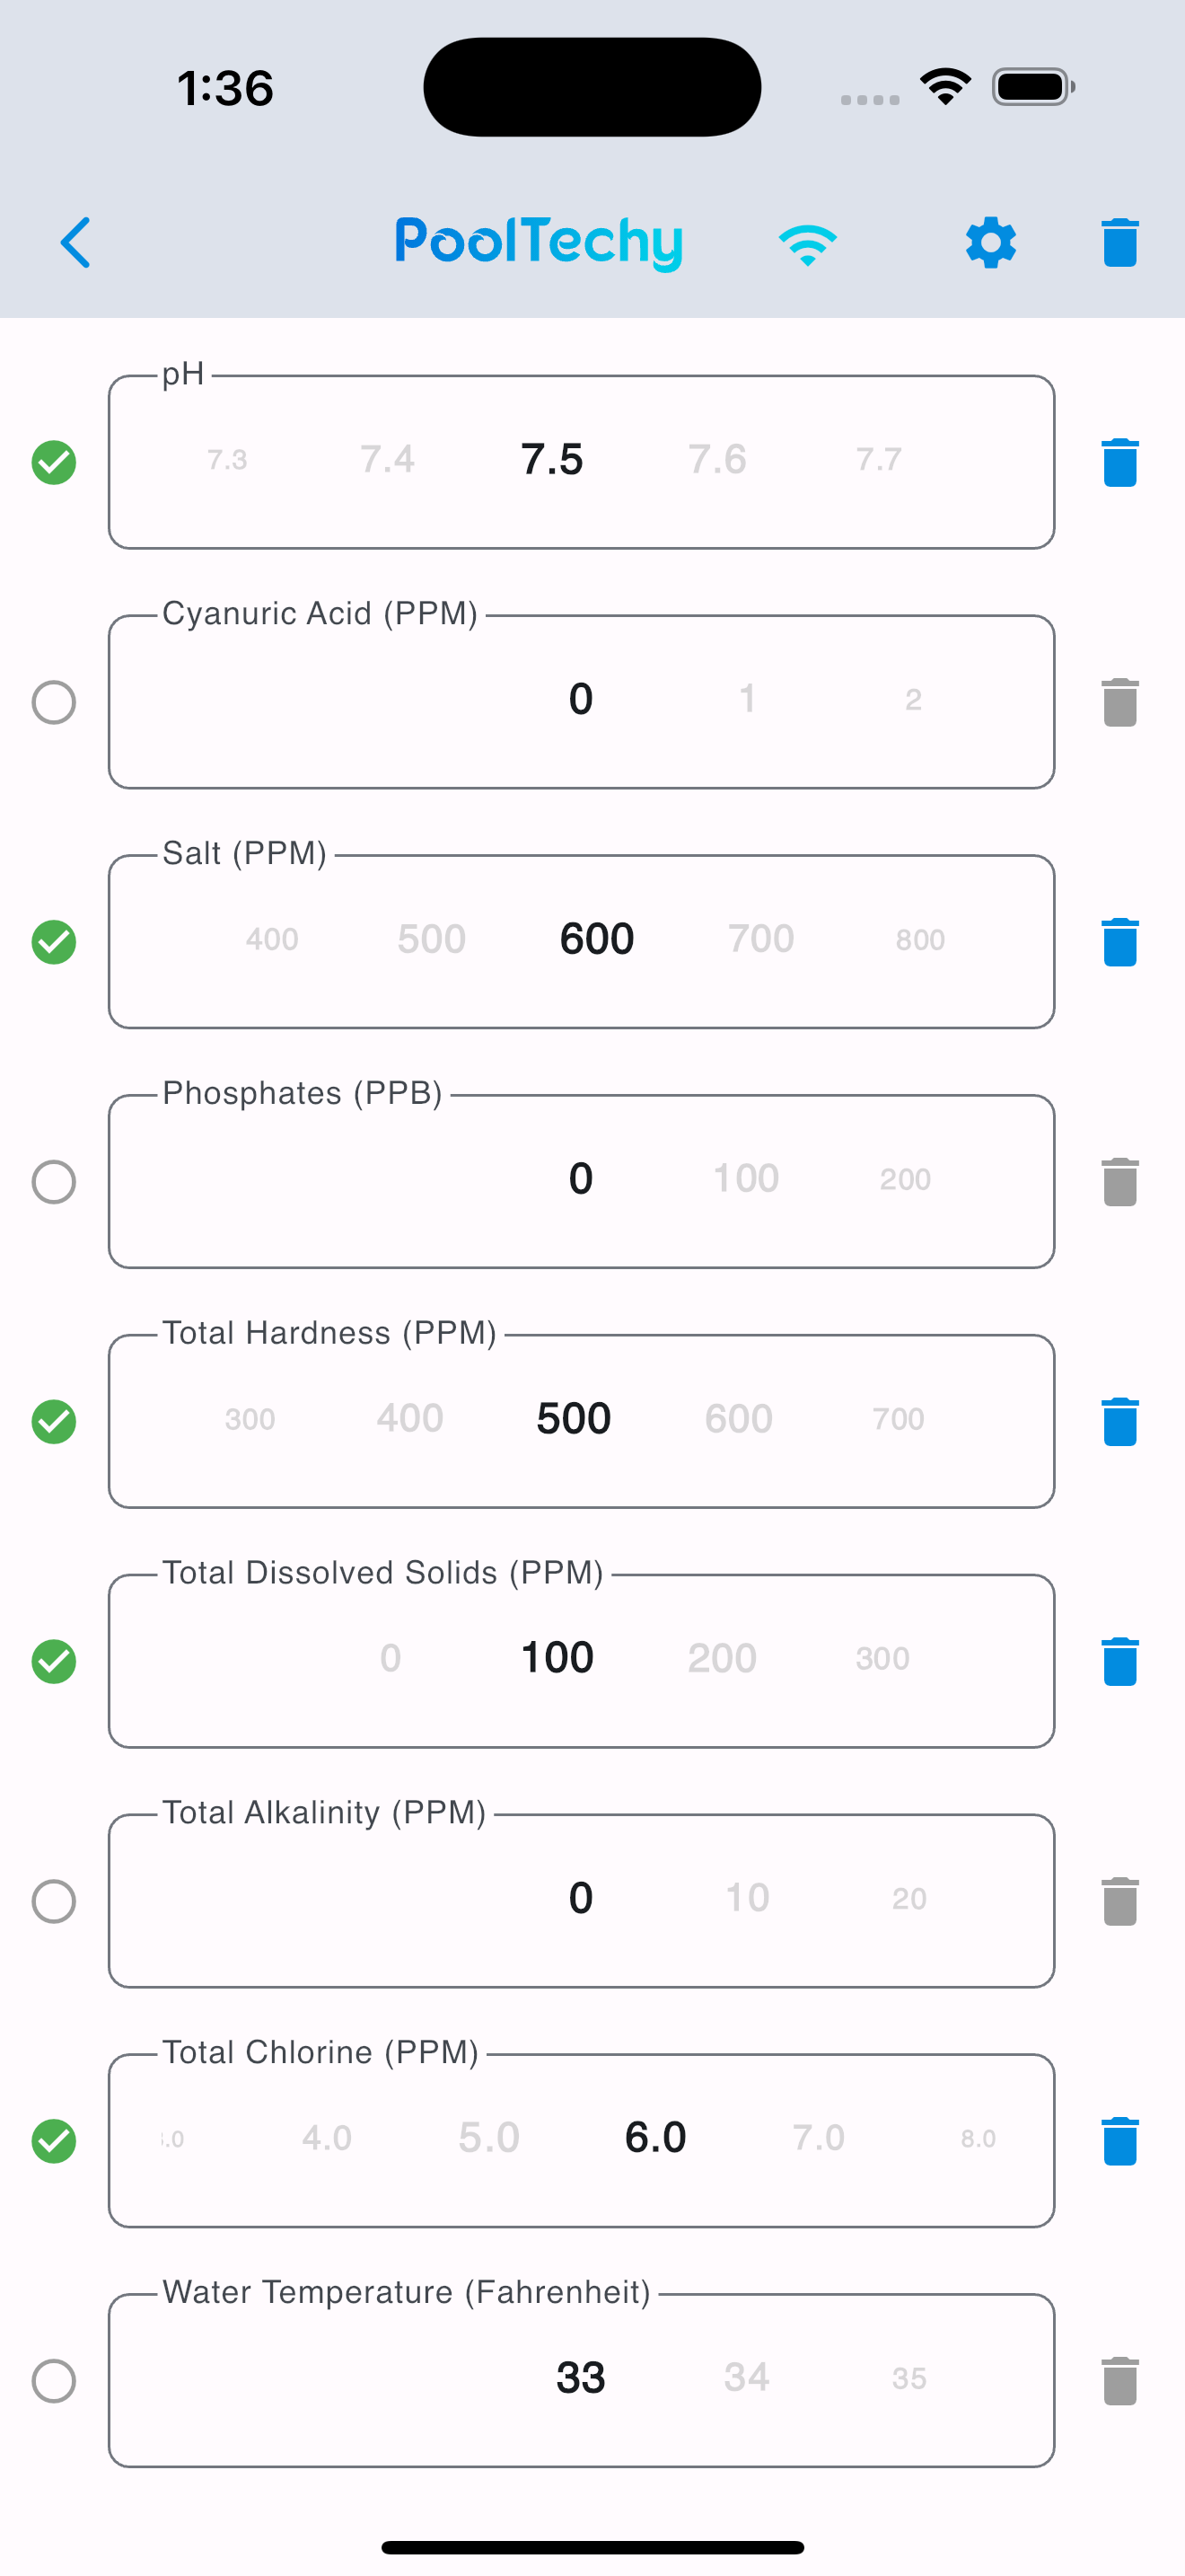
Task: Delete the Total Chlorine reading
Action: 1120,2140
